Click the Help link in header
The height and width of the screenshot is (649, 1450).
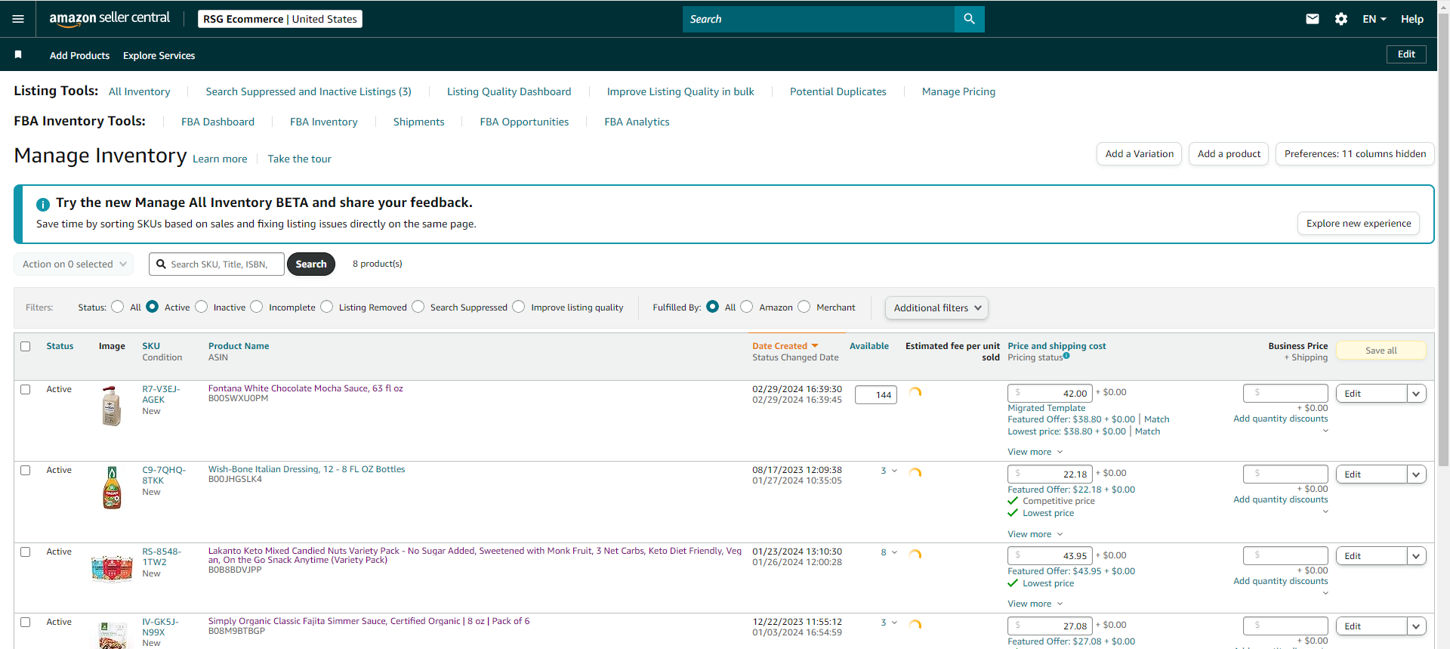point(1412,19)
